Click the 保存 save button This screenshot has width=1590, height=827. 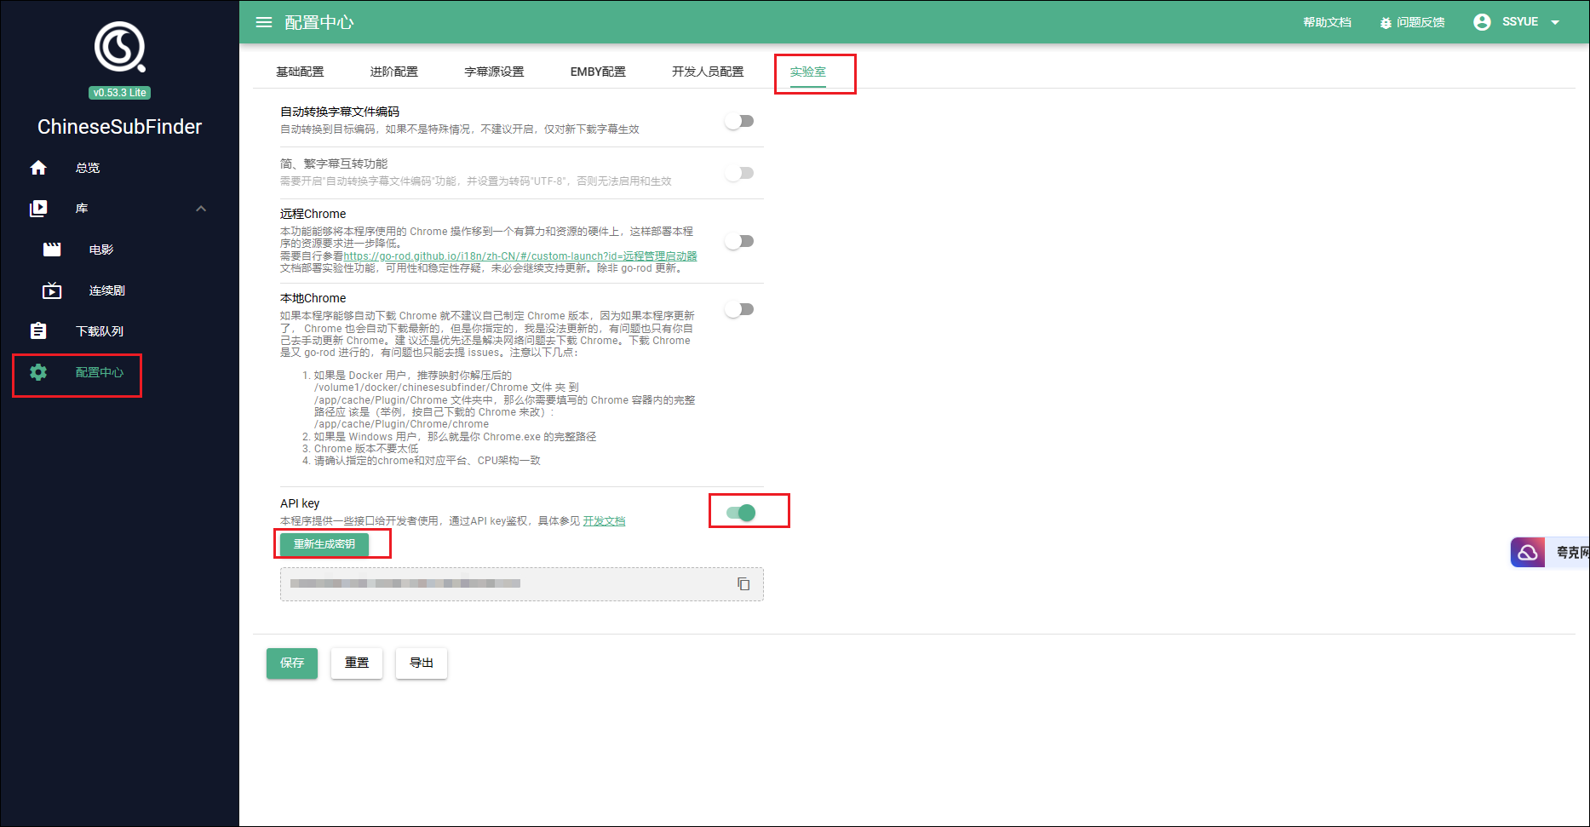(x=292, y=663)
